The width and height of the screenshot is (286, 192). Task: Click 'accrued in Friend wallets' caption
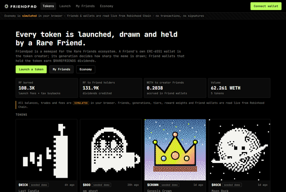point(167,93)
